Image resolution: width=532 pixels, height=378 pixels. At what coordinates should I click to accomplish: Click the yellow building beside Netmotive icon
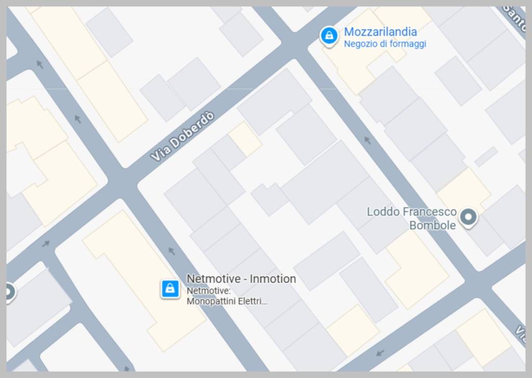click(x=144, y=280)
